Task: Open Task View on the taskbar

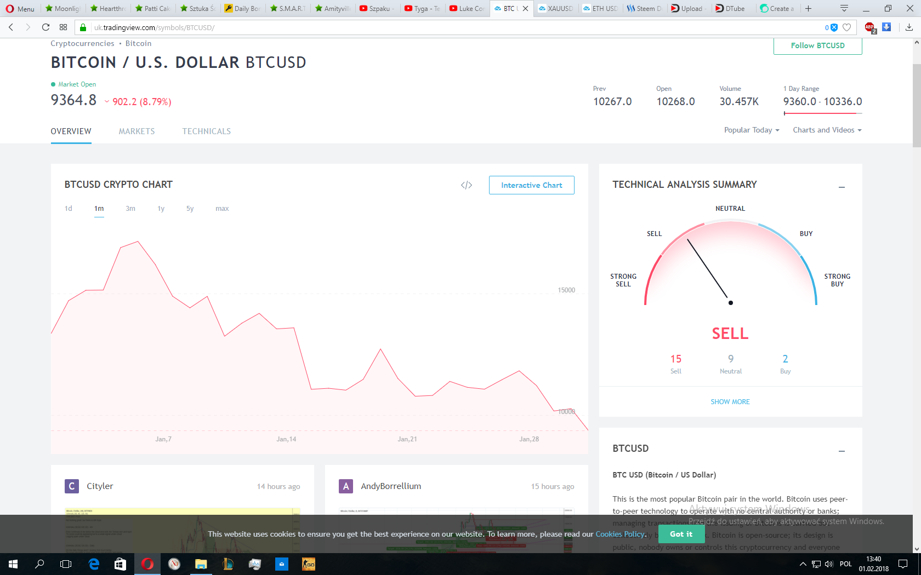Action: pos(66,564)
